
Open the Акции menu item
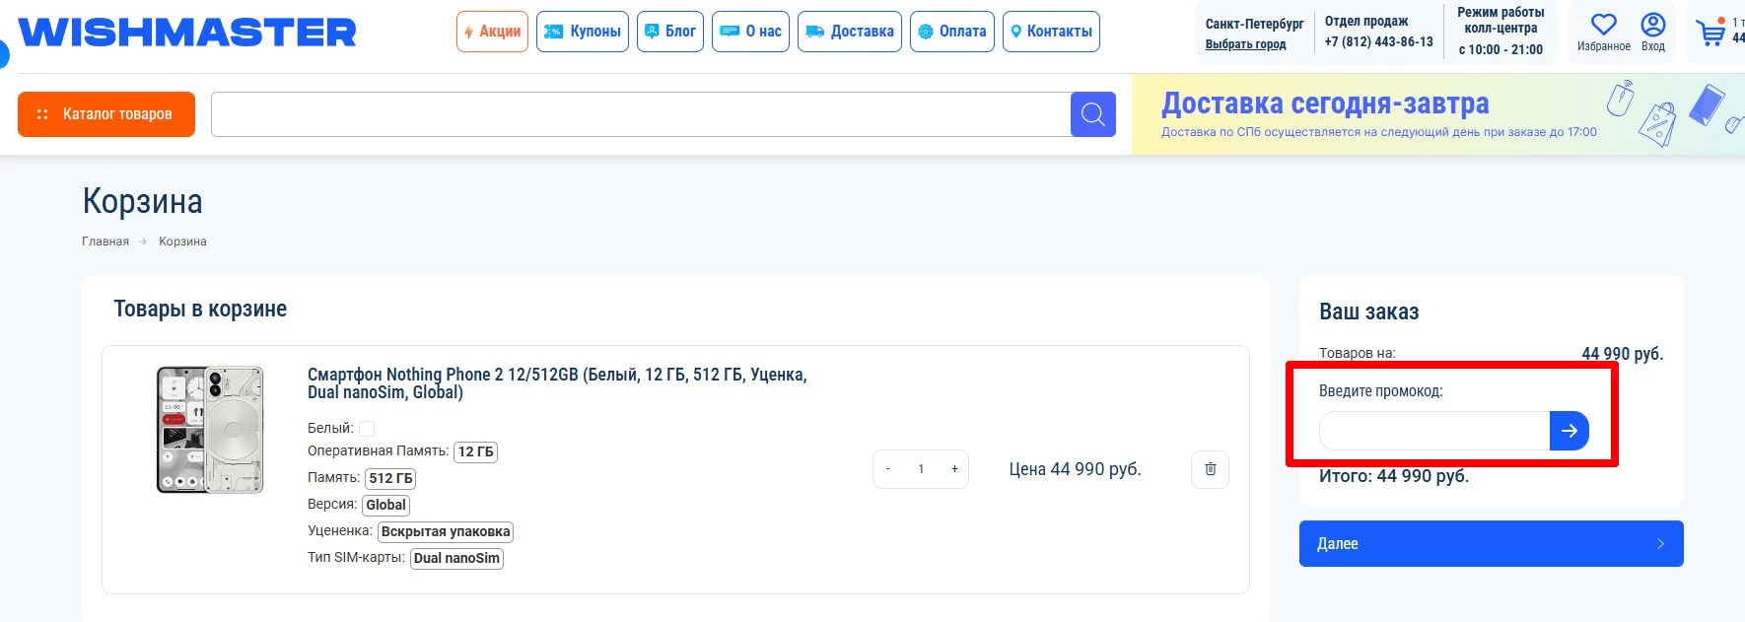(x=492, y=32)
